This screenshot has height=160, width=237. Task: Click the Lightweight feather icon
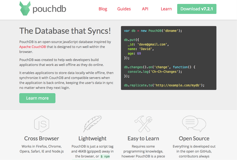click(x=92, y=124)
